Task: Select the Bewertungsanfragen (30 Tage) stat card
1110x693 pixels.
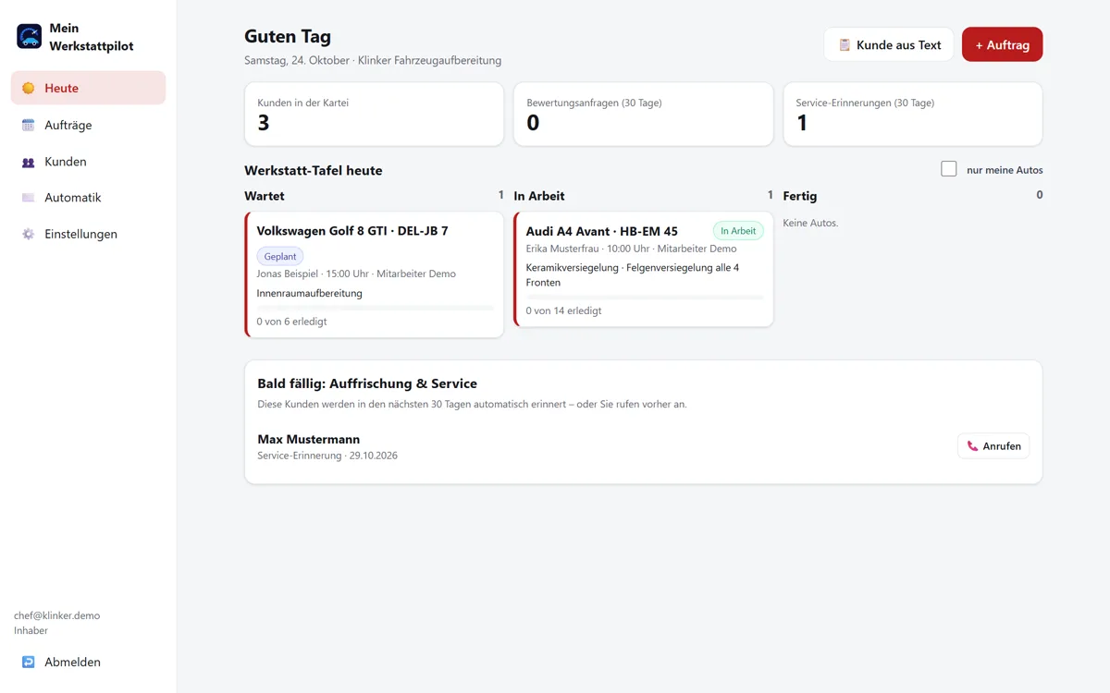Action: 644,115
